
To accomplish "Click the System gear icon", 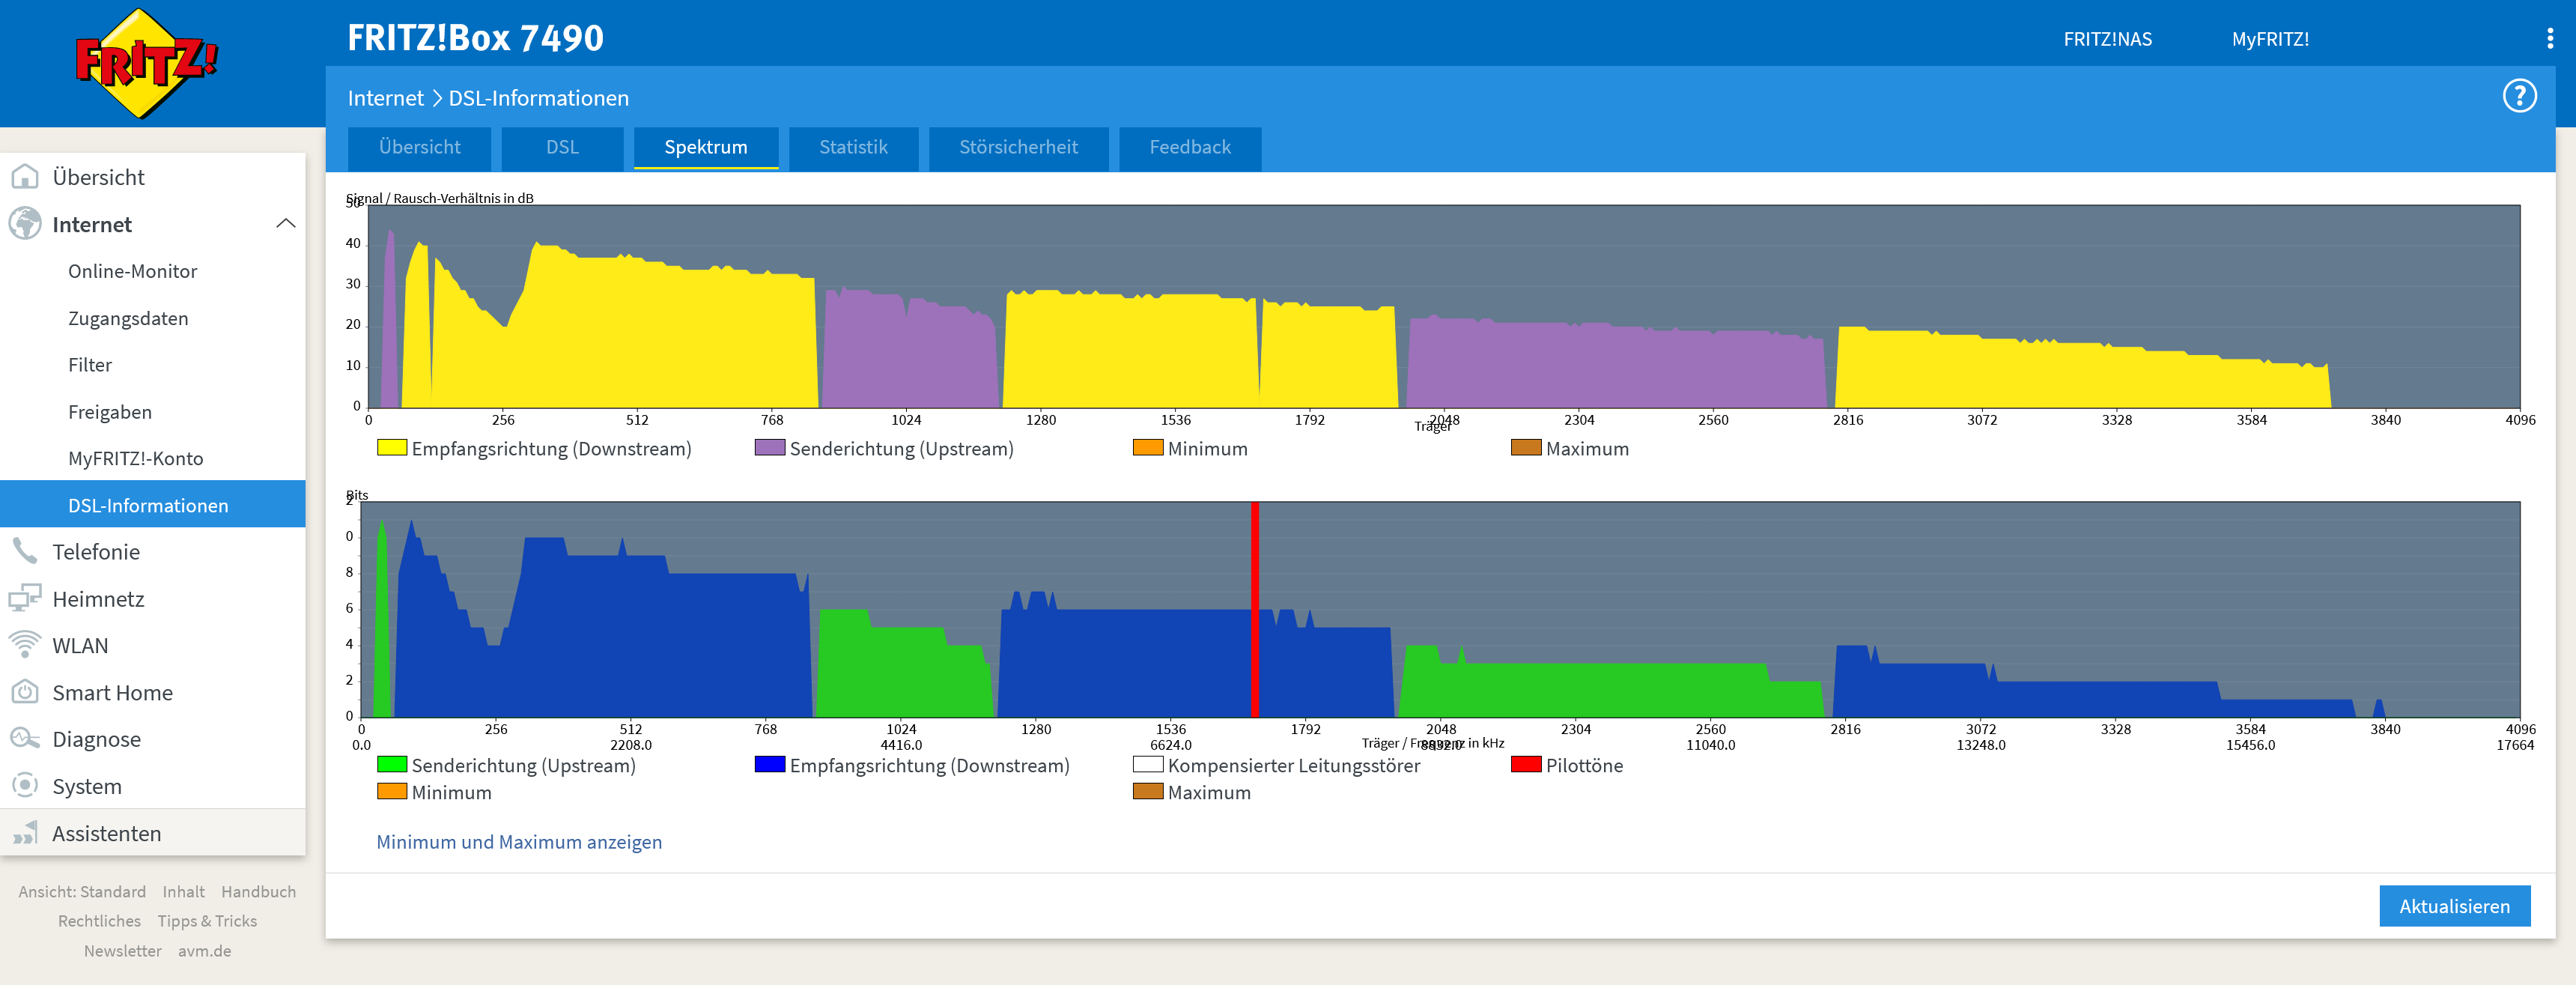I will tap(25, 786).
